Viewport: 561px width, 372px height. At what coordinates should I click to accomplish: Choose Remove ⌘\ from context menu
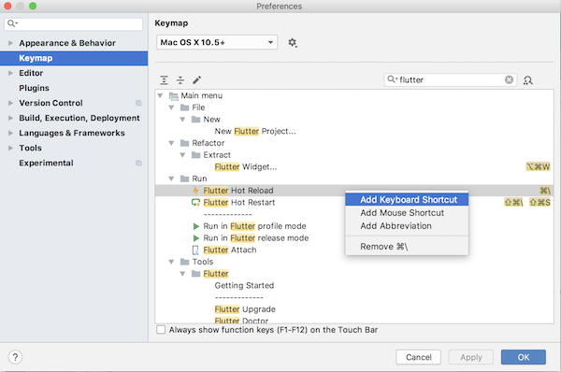[407, 247]
